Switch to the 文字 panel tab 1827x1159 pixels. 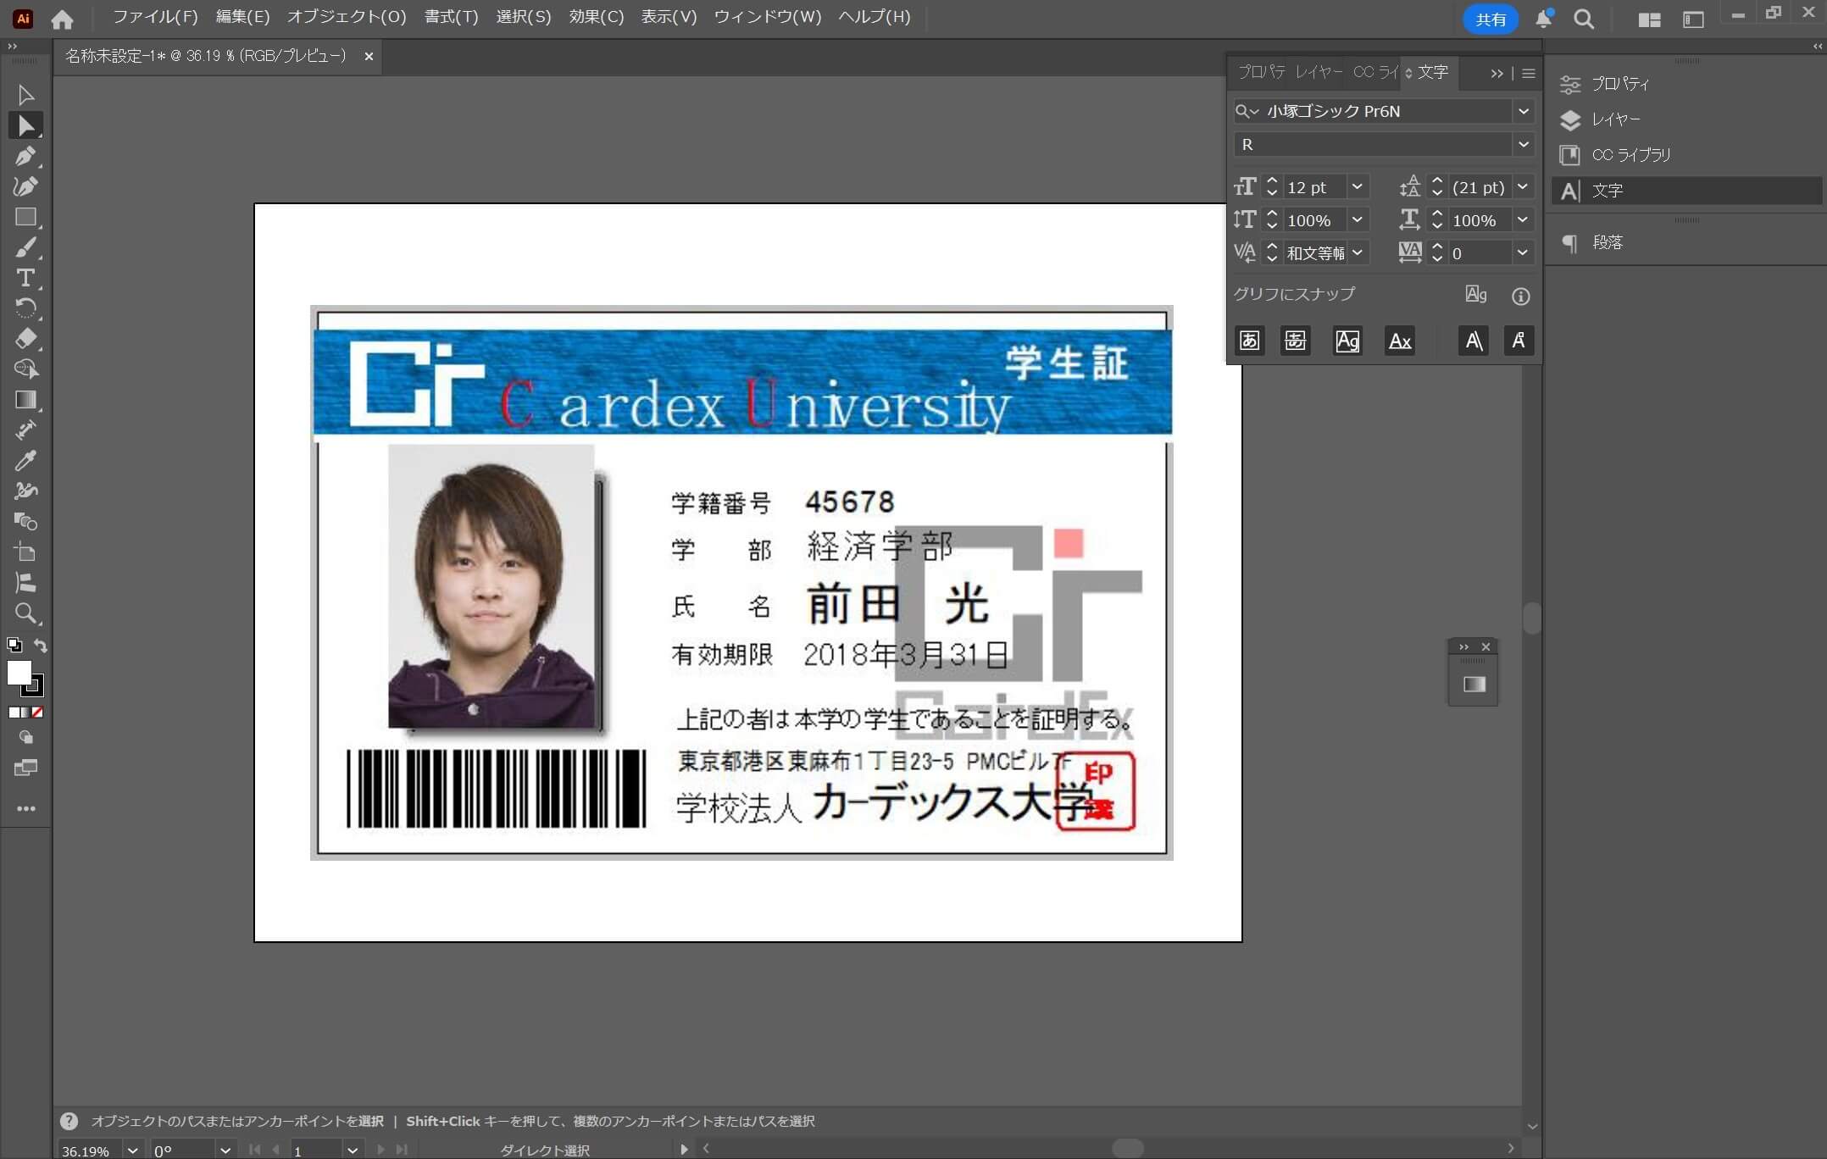[x=1432, y=72]
